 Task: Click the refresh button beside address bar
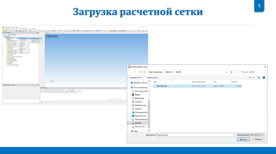tap(231, 72)
